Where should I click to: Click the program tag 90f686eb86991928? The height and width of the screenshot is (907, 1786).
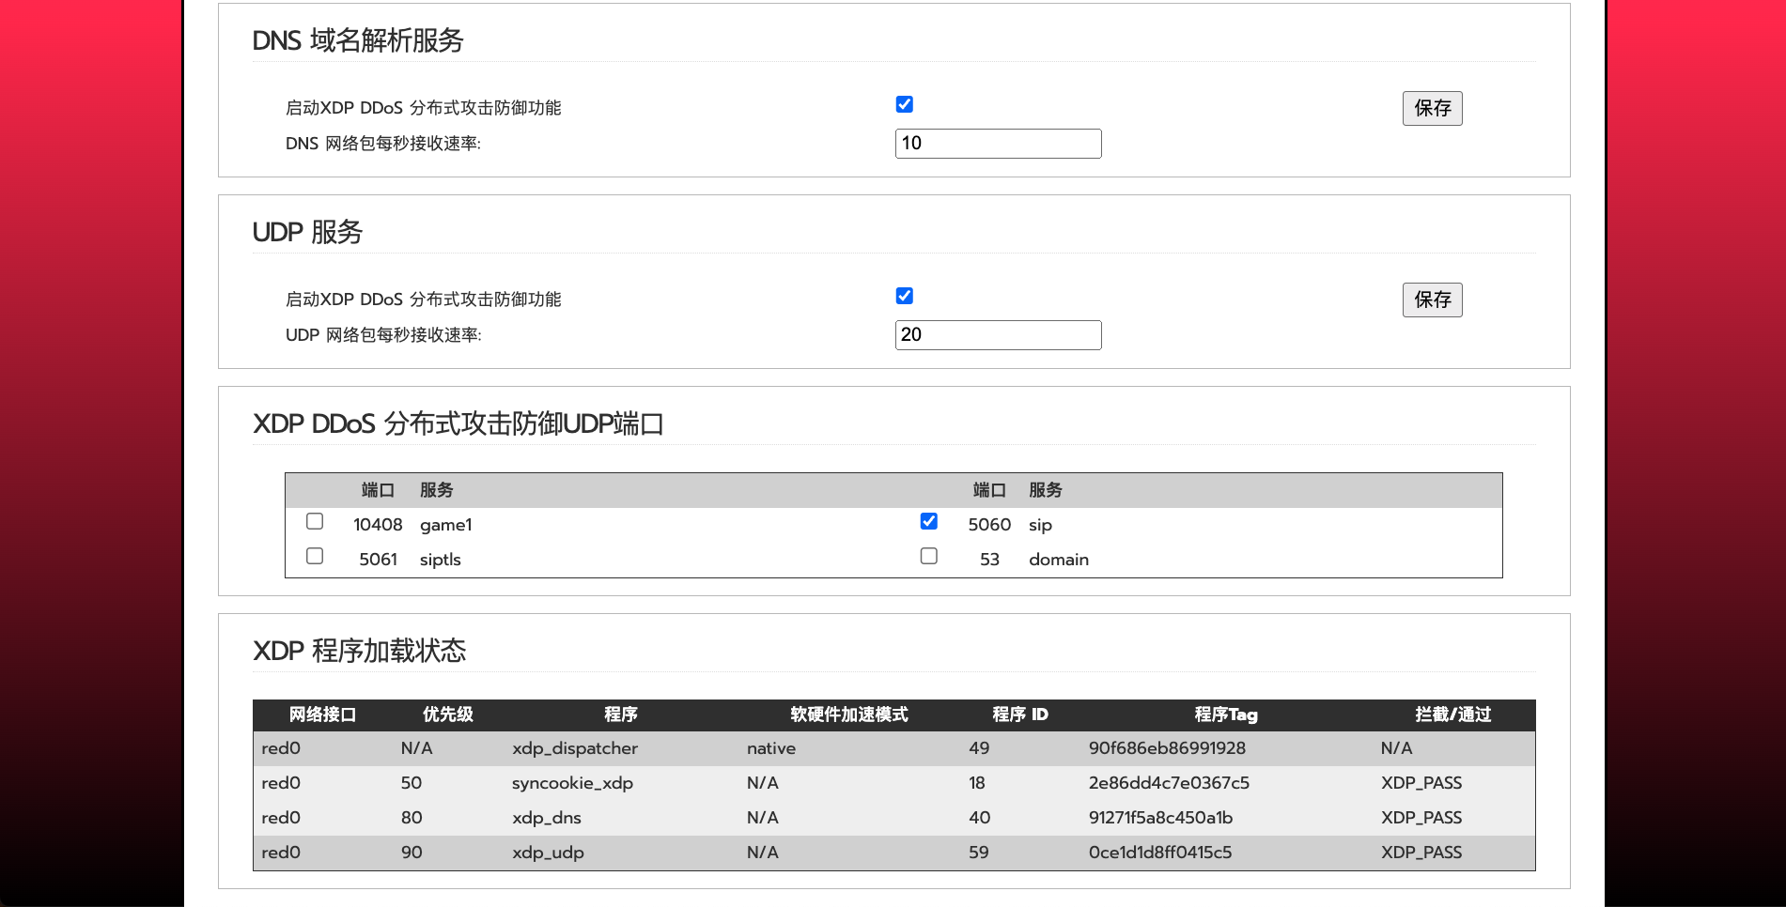click(1167, 748)
